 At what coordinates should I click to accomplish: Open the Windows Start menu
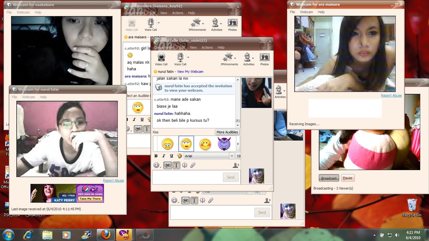coord(8,235)
